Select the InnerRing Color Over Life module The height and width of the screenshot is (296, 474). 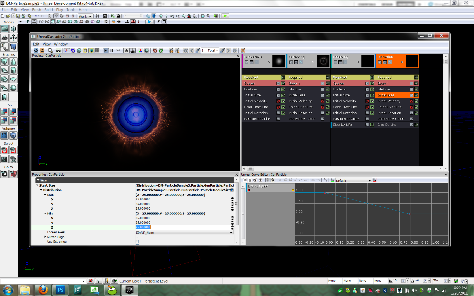[345, 107]
